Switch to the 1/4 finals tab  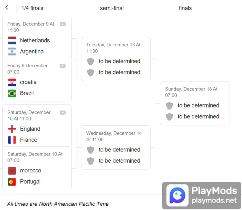32,8
